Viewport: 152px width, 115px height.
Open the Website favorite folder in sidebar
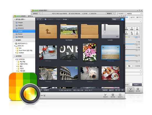[24, 37]
